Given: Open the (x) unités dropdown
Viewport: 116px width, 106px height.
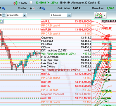Looking at the screenshot, I should point(17,15).
